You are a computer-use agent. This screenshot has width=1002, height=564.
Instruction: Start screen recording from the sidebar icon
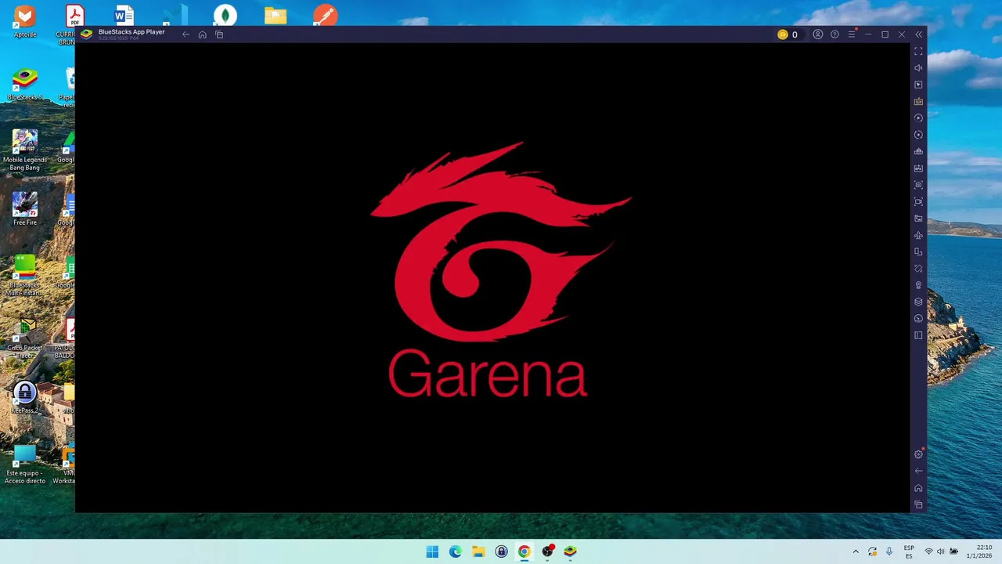(x=918, y=202)
